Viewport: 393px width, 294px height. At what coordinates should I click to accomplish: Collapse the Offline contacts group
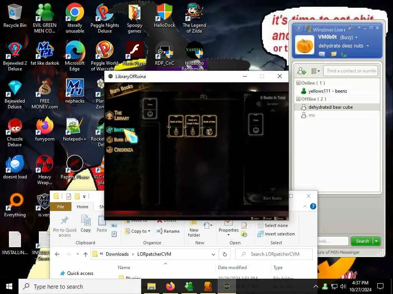pyautogui.click(x=298, y=99)
